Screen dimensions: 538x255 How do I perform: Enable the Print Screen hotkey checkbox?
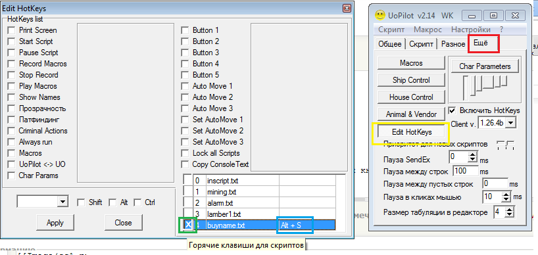[x=12, y=30]
